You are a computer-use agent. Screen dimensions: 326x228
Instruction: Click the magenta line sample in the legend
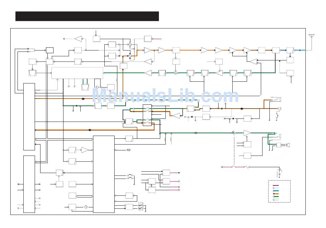(276, 185)
